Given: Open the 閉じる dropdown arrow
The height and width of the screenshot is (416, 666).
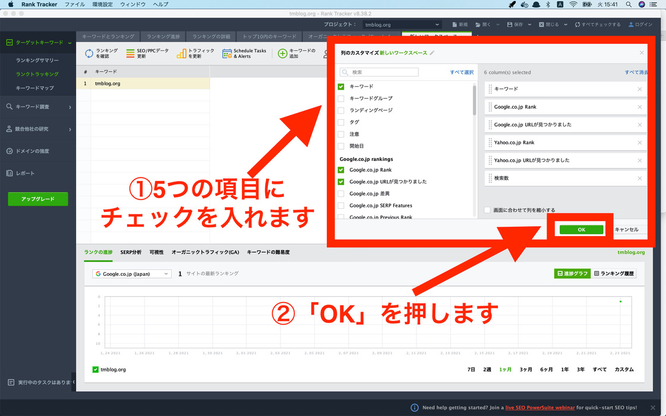Looking at the screenshot, I should pos(566,24).
